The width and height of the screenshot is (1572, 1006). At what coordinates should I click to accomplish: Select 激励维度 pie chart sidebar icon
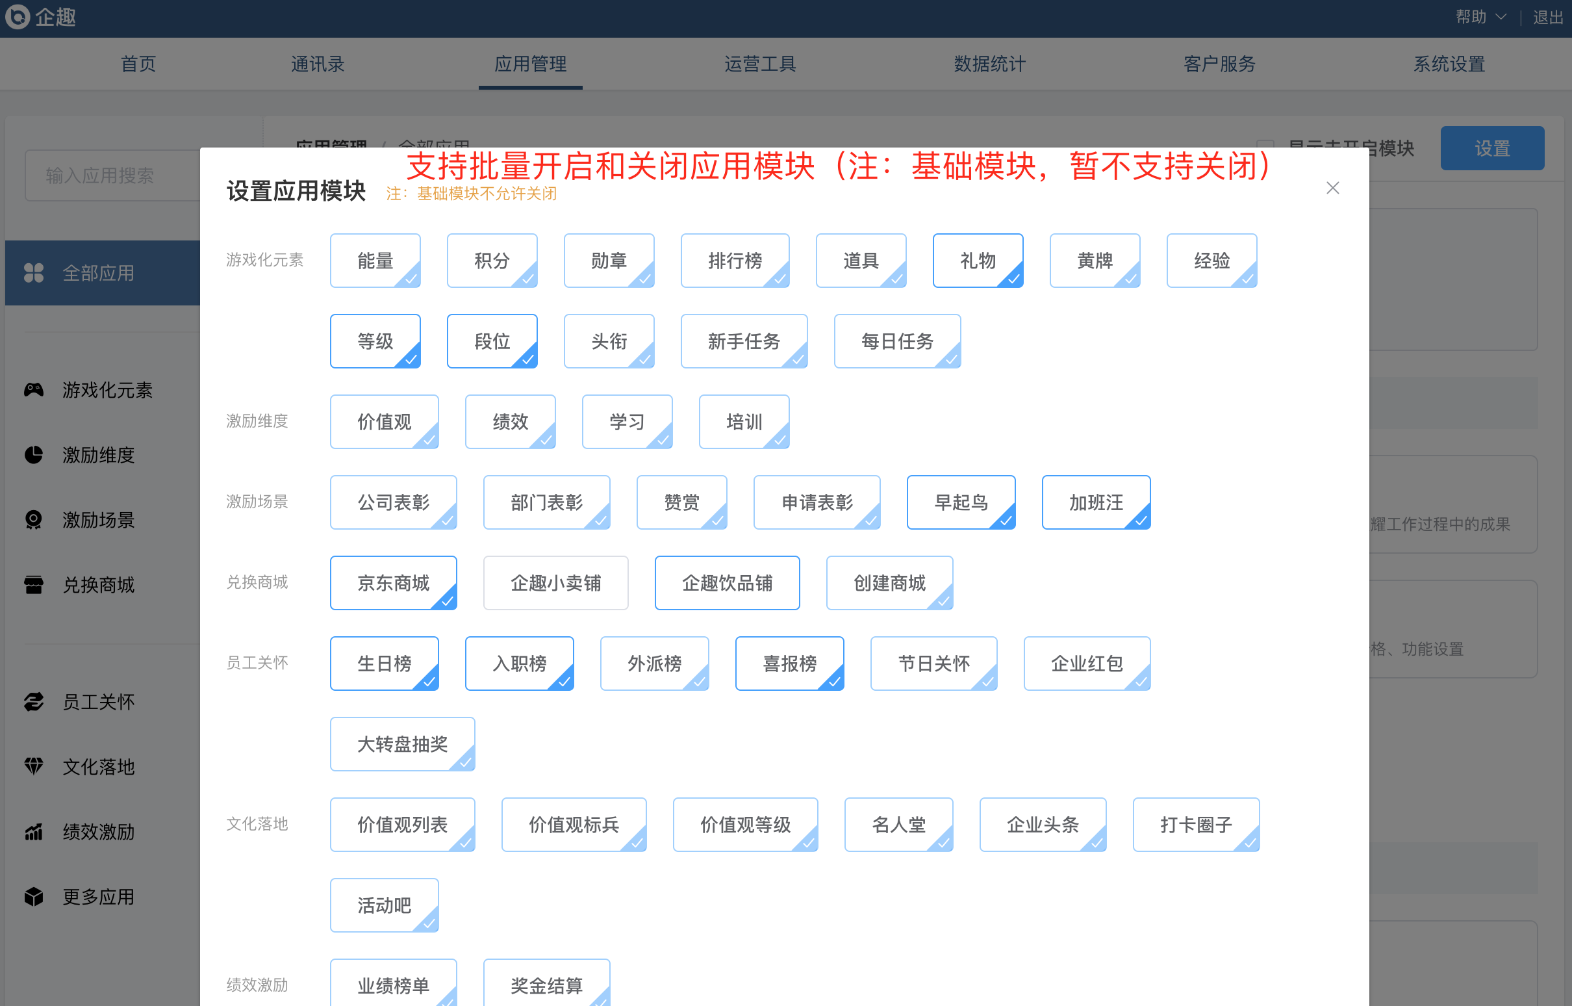click(x=33, y=455)
